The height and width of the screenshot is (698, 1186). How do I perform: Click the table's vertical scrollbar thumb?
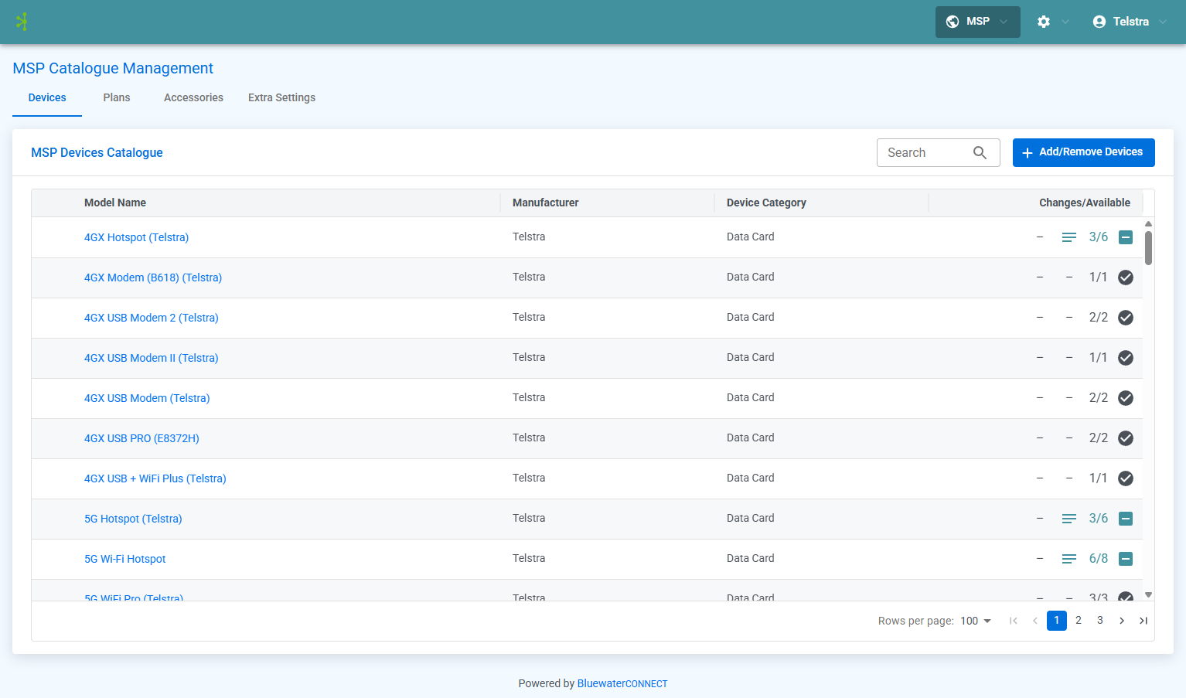tap(1148, 248)
